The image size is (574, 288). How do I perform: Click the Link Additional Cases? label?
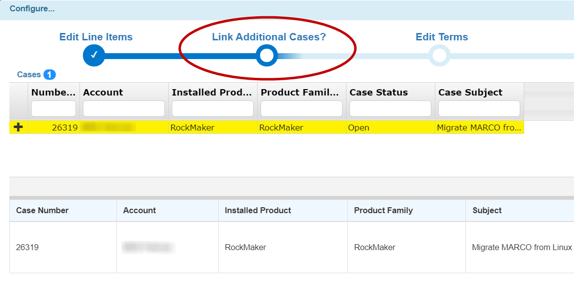[x=268, y=37]
